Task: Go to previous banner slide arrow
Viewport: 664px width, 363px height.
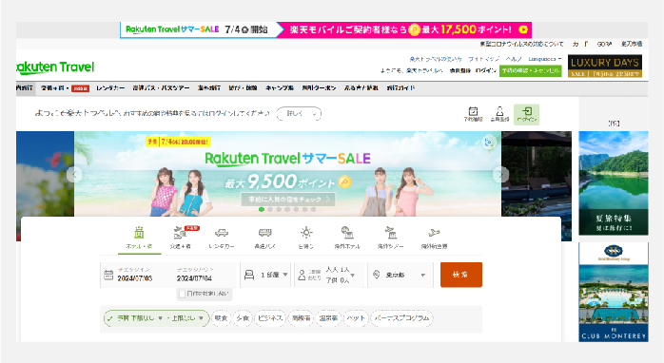Action: pyautogui.click(x=74, y=174)
